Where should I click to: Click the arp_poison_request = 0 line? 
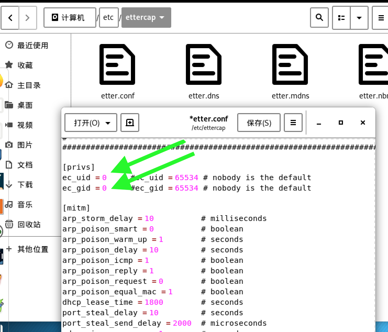coord(113,281)
